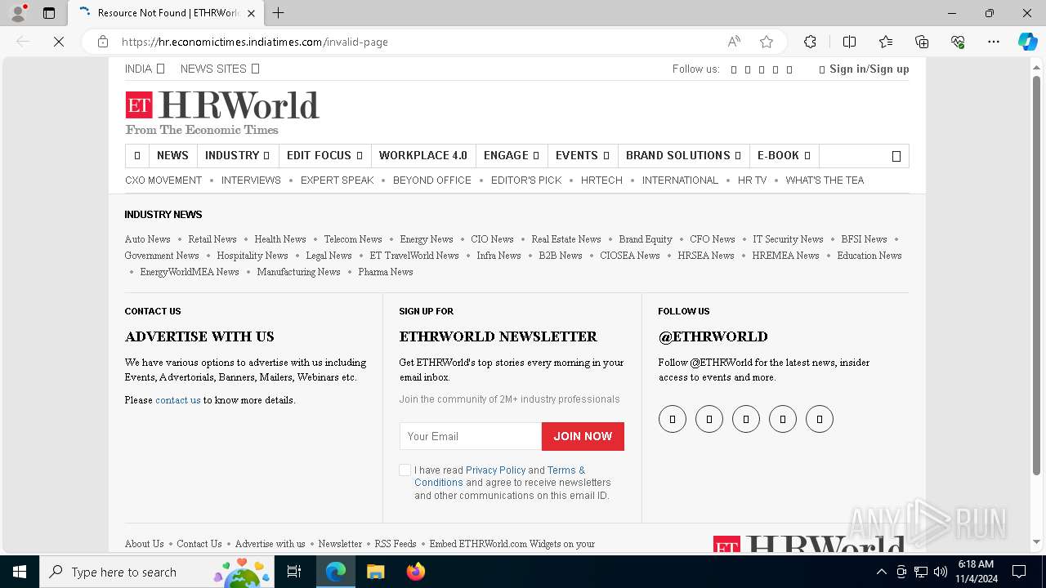Open the Favorites list
This screenshot has height=588, width=1046.
[886, 42]
